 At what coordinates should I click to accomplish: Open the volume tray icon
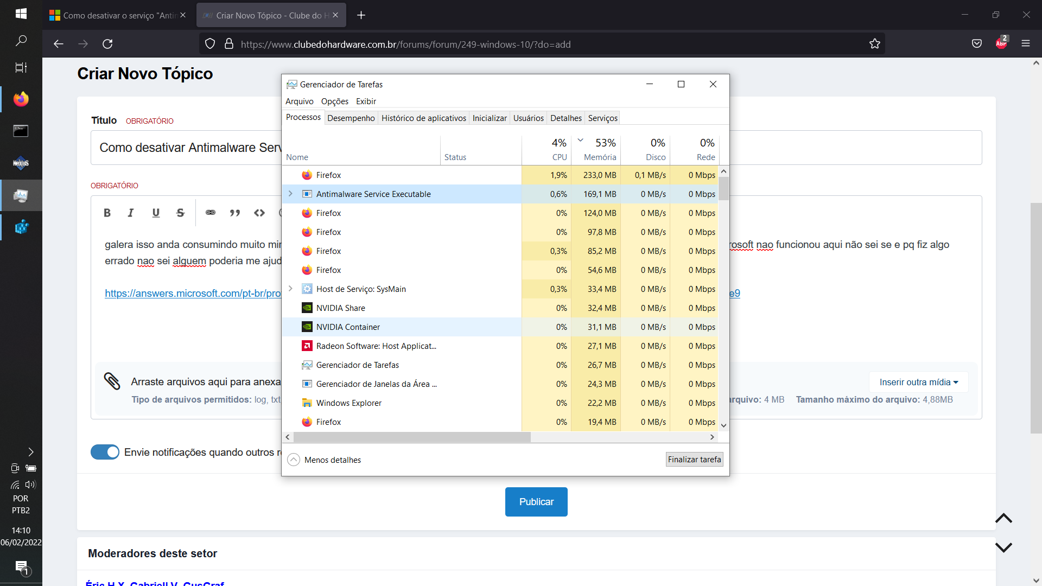pyautogui.click(x=30, y=485)
